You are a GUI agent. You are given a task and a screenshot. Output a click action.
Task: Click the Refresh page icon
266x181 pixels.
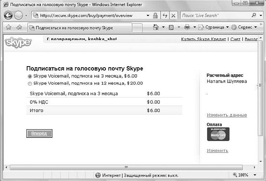tap(165, 16)
